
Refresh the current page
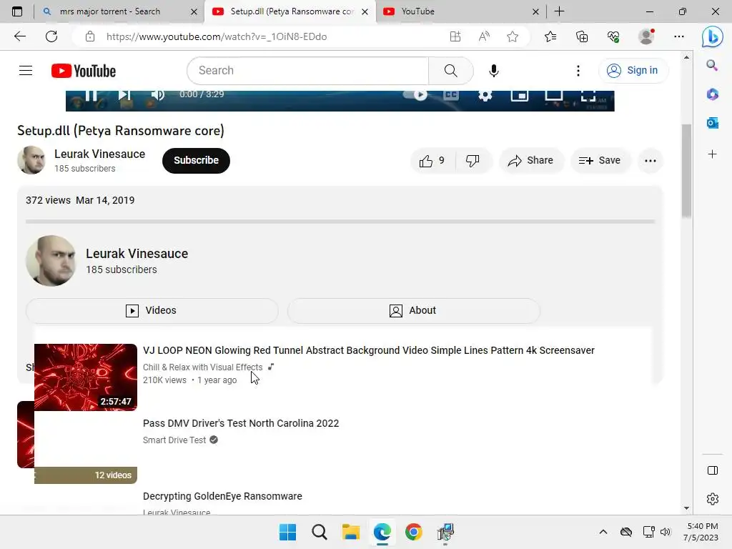(x=51, y=36)
